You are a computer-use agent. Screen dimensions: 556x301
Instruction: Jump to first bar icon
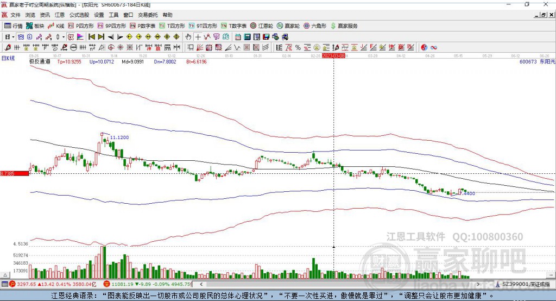tap(91, 37)
